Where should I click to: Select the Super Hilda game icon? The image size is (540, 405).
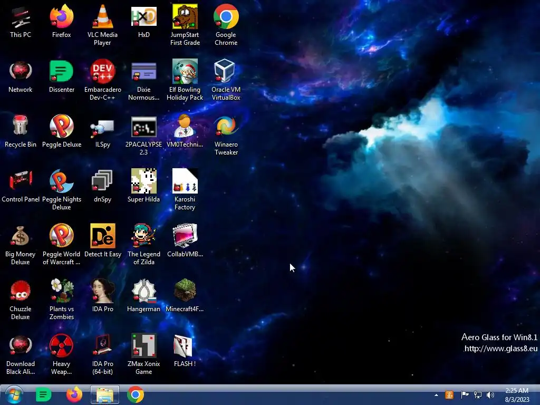point(143,186)
